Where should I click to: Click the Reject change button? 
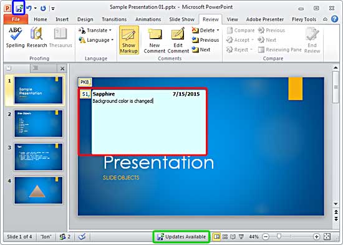(237, 50)
